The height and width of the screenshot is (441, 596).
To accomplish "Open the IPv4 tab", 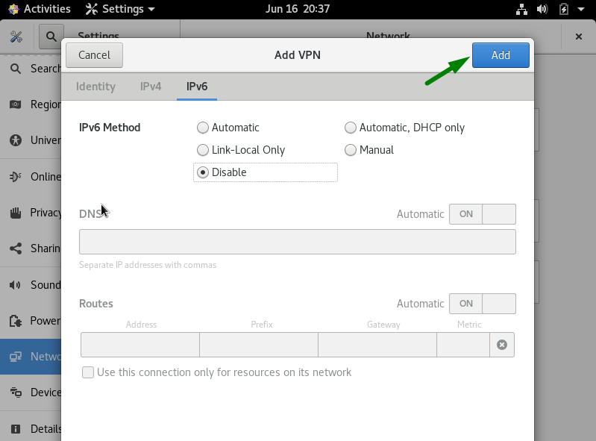I will [151, 87].
